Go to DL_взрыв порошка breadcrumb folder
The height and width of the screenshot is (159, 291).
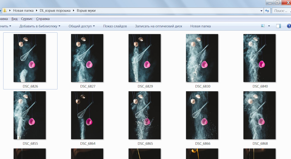tap(55, 11)
